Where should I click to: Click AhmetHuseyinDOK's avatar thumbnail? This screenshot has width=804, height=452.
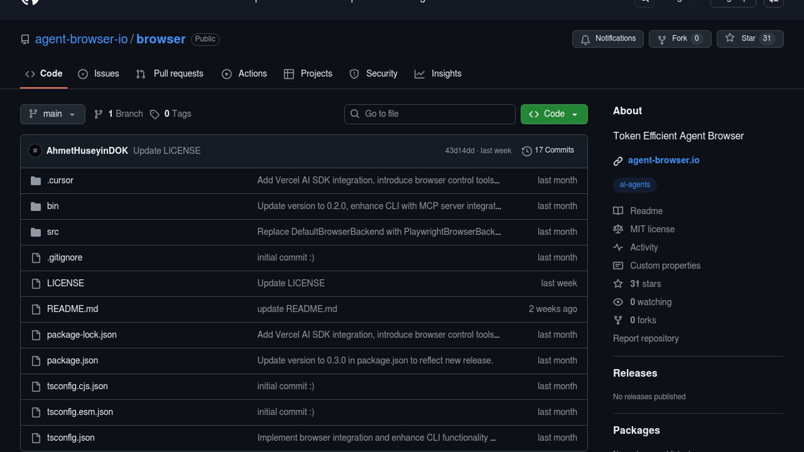[x=35, y=151]
